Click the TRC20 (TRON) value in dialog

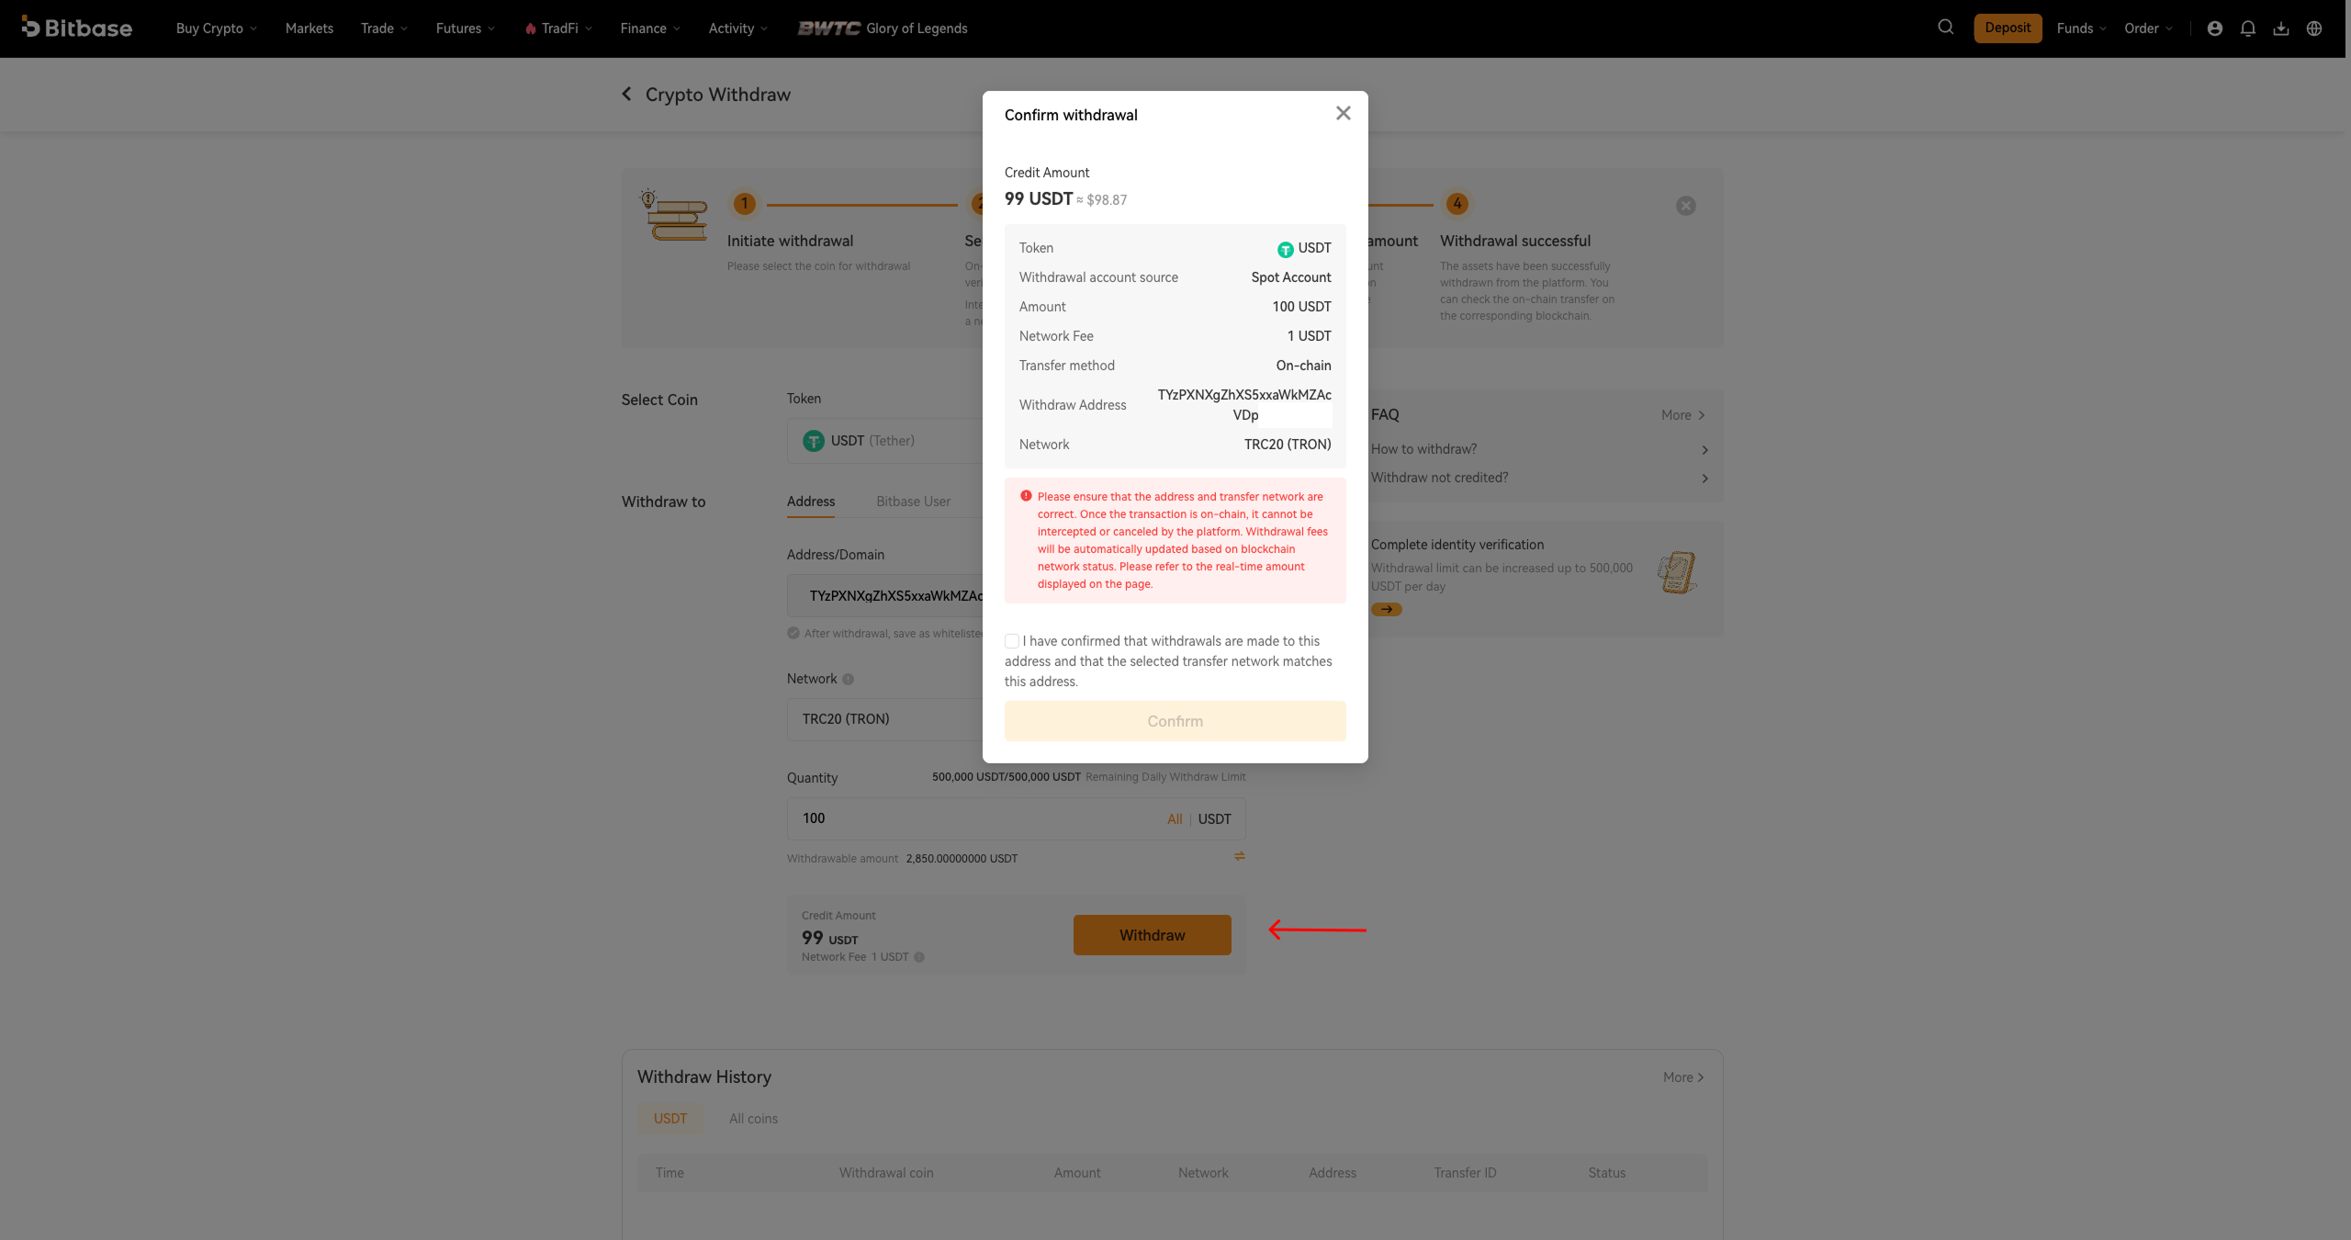(1288, 445)
